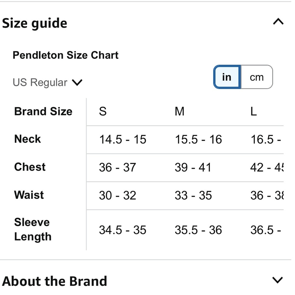
Task: Click the L size column header
Action: click(x=254, y=112)
